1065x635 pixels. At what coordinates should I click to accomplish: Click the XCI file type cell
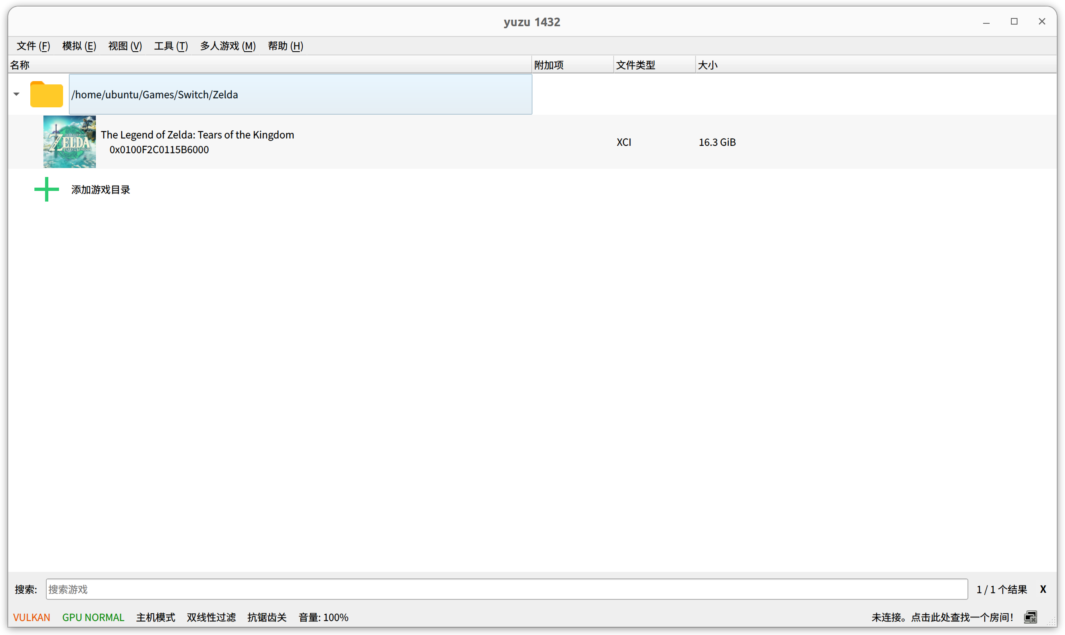[x=623, y=142]
